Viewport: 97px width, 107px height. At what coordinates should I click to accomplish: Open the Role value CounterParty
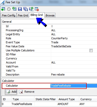coord(74,38)
